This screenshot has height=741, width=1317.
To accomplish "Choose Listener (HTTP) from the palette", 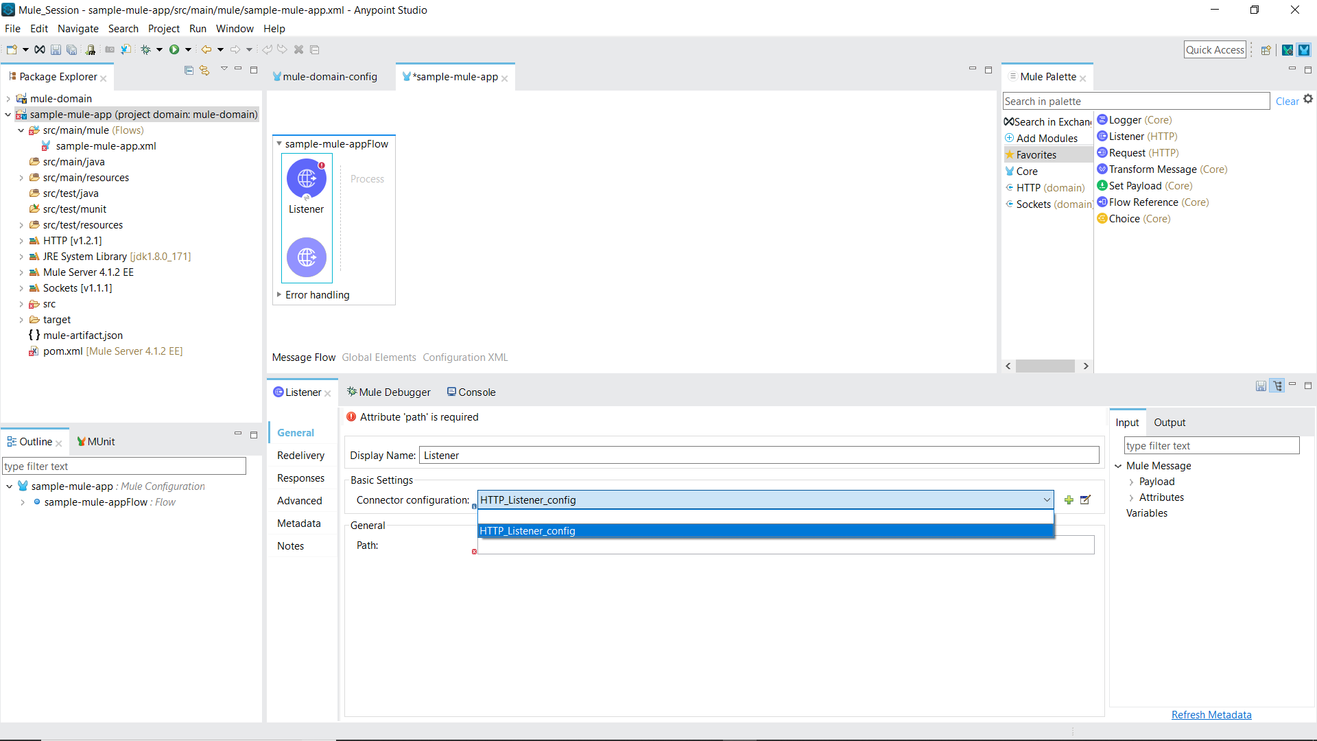I will pos(1137,137).
